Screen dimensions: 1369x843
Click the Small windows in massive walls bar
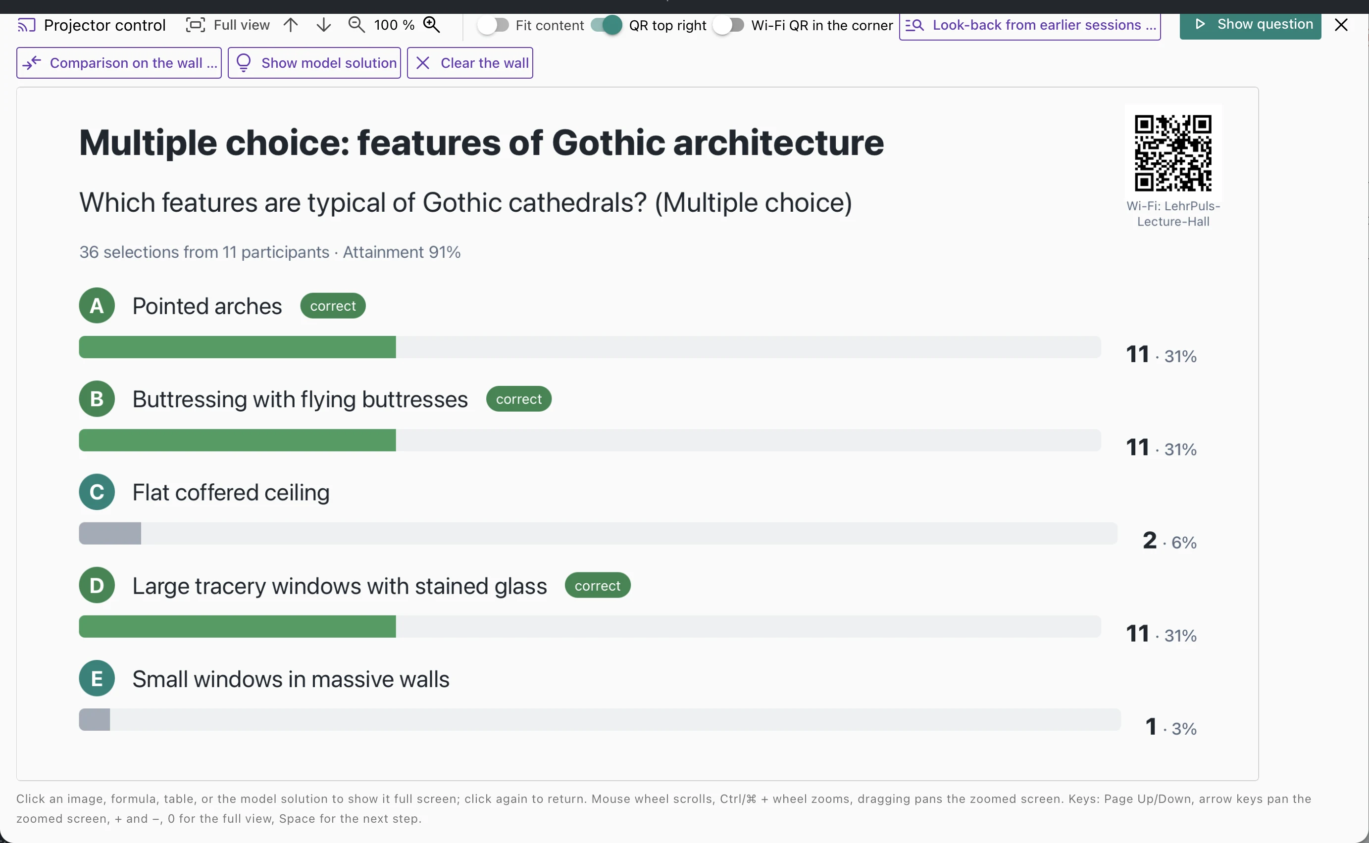(600, 719)
